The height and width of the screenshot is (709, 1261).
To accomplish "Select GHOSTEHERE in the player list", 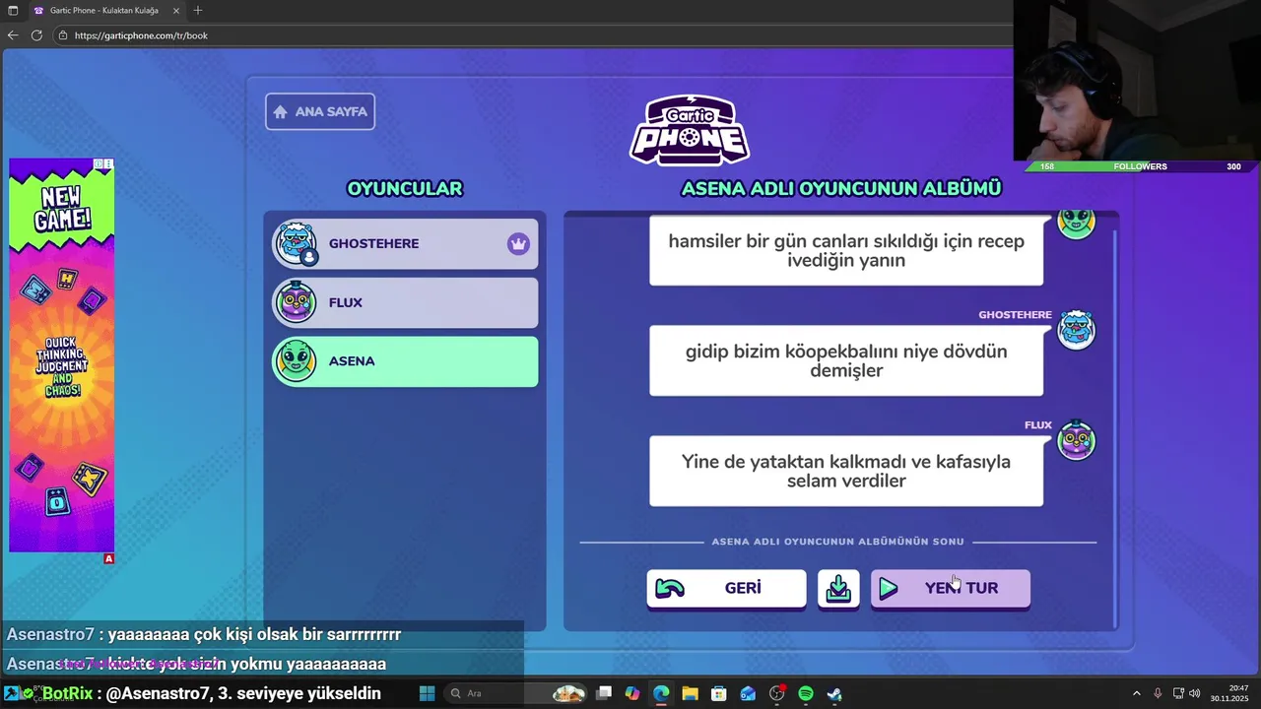I will [x=405, y=243].
